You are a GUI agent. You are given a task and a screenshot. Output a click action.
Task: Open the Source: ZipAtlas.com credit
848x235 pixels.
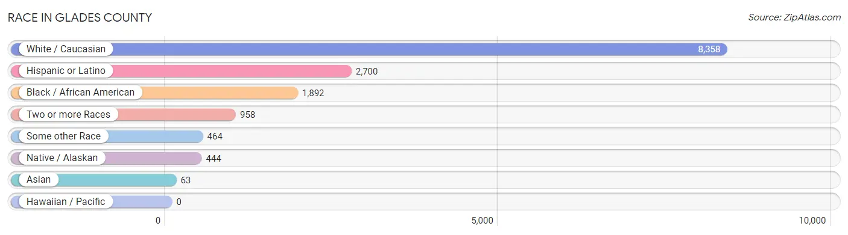(x=794, y=17)
